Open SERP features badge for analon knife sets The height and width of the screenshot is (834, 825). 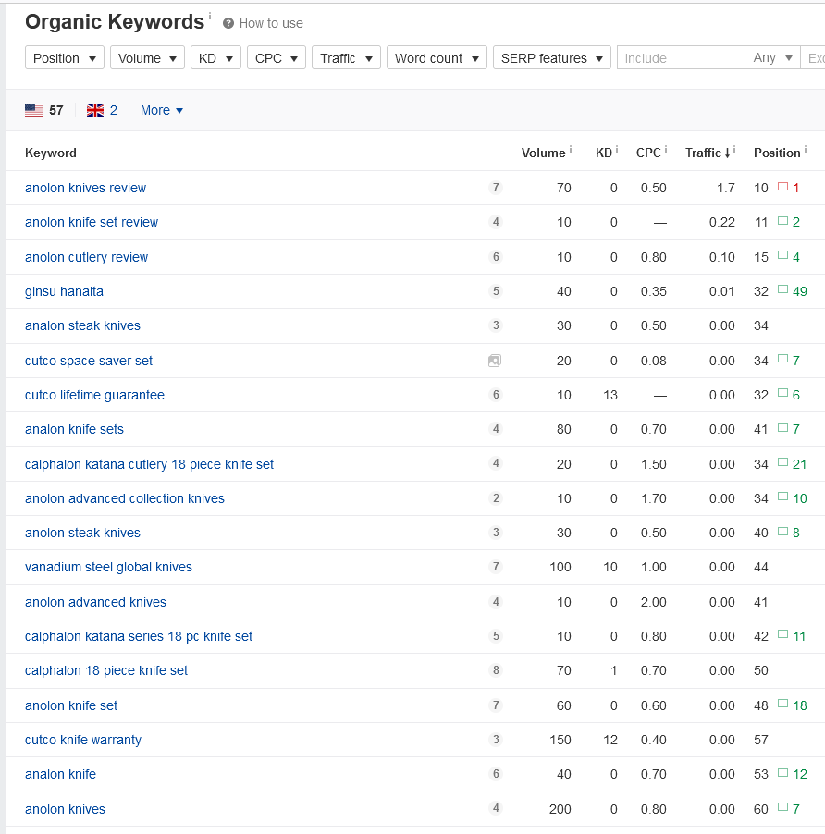[x=496, y=429]
